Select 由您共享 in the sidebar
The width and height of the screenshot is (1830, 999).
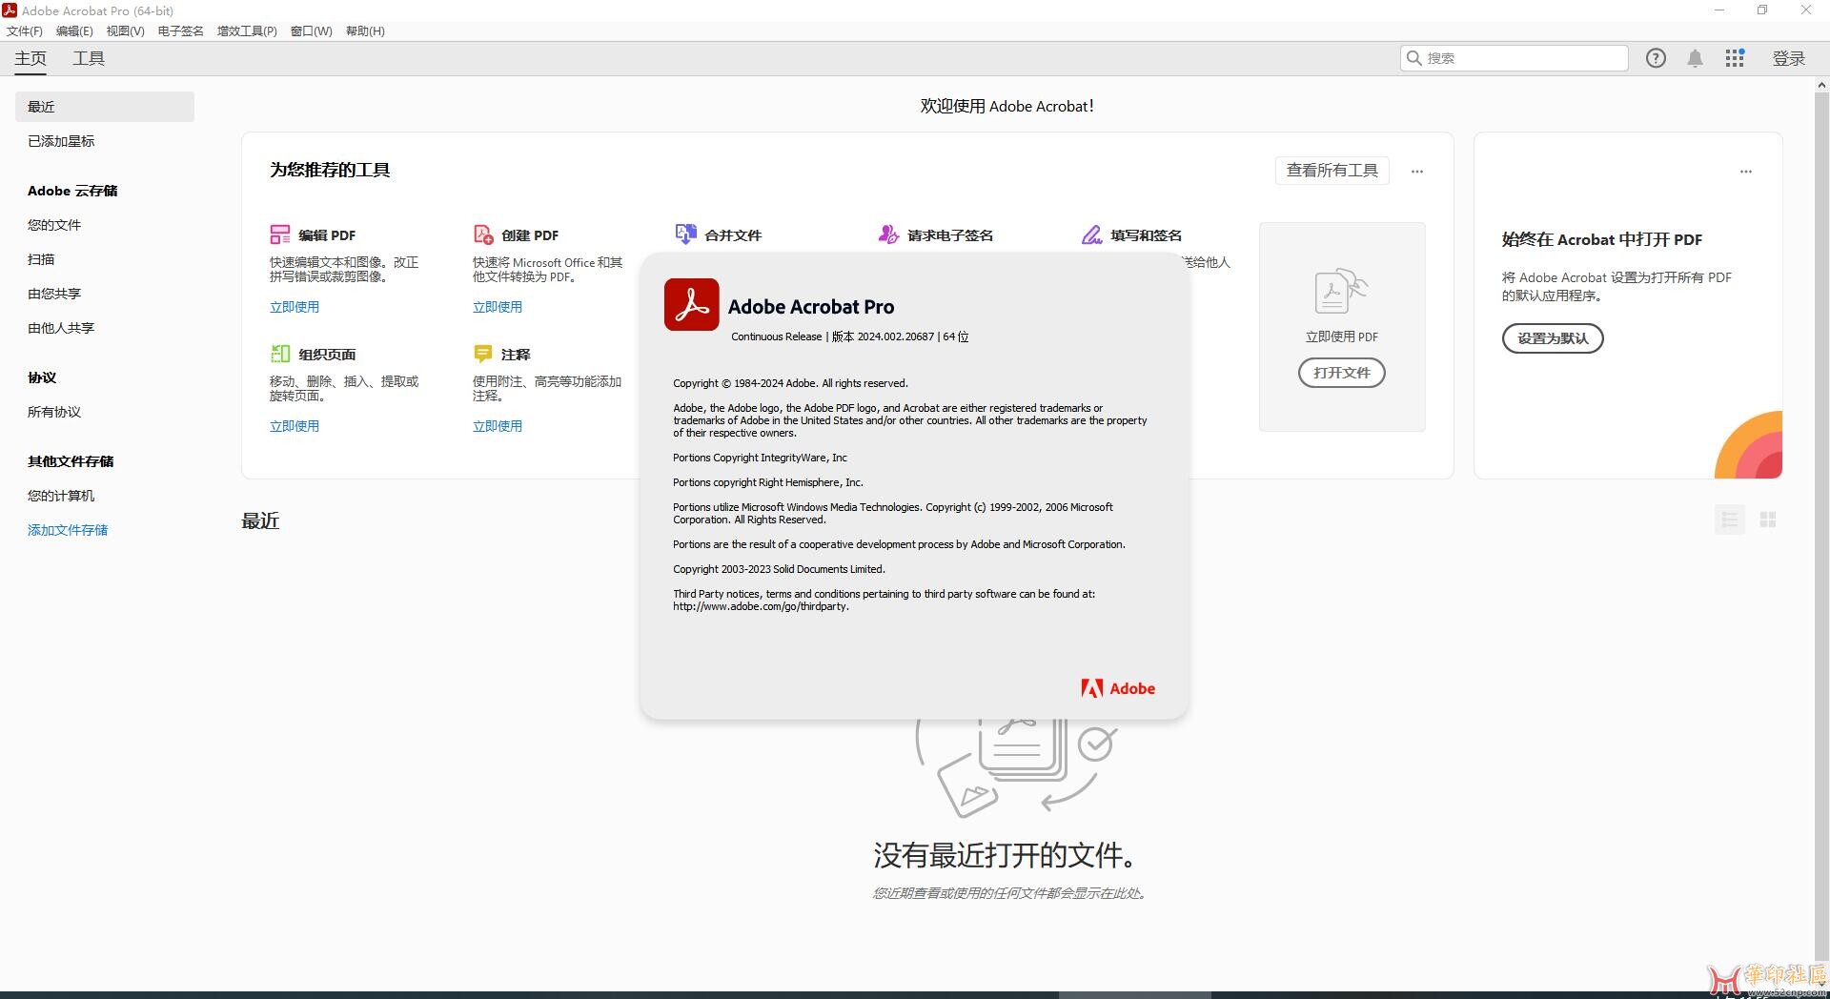coord(54,294)
